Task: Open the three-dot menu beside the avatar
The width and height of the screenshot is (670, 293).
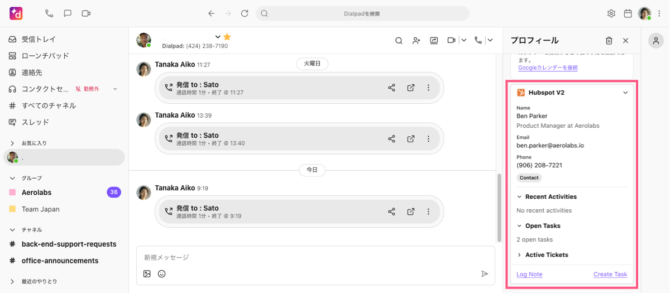Action: [659, 13]
